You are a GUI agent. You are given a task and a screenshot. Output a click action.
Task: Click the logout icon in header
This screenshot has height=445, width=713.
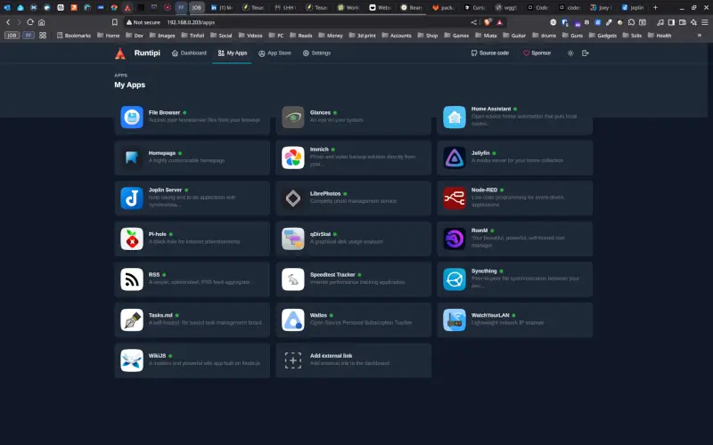tap(586, 53)
